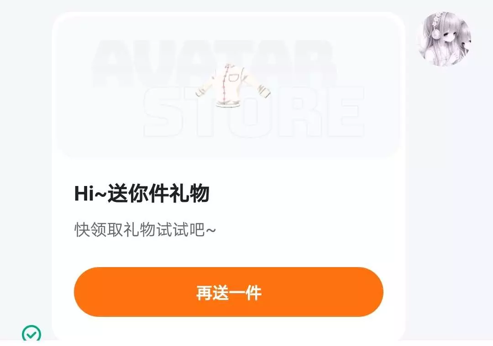Viewport: 493px width, 346px height.
Task: Tap the green checkmark status icon
Action: coord(31,333)
